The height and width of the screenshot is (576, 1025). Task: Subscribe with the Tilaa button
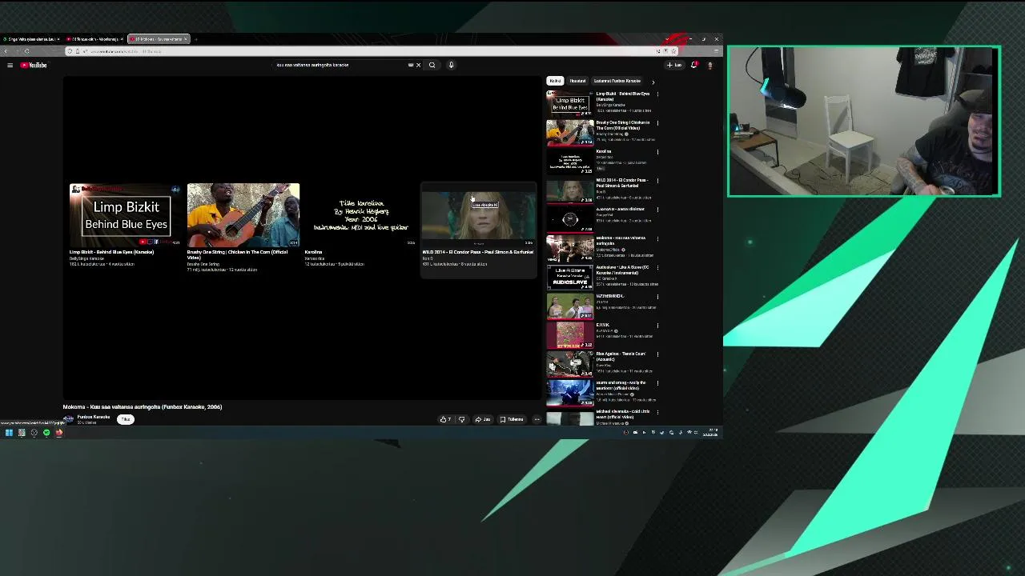(126, 419)
